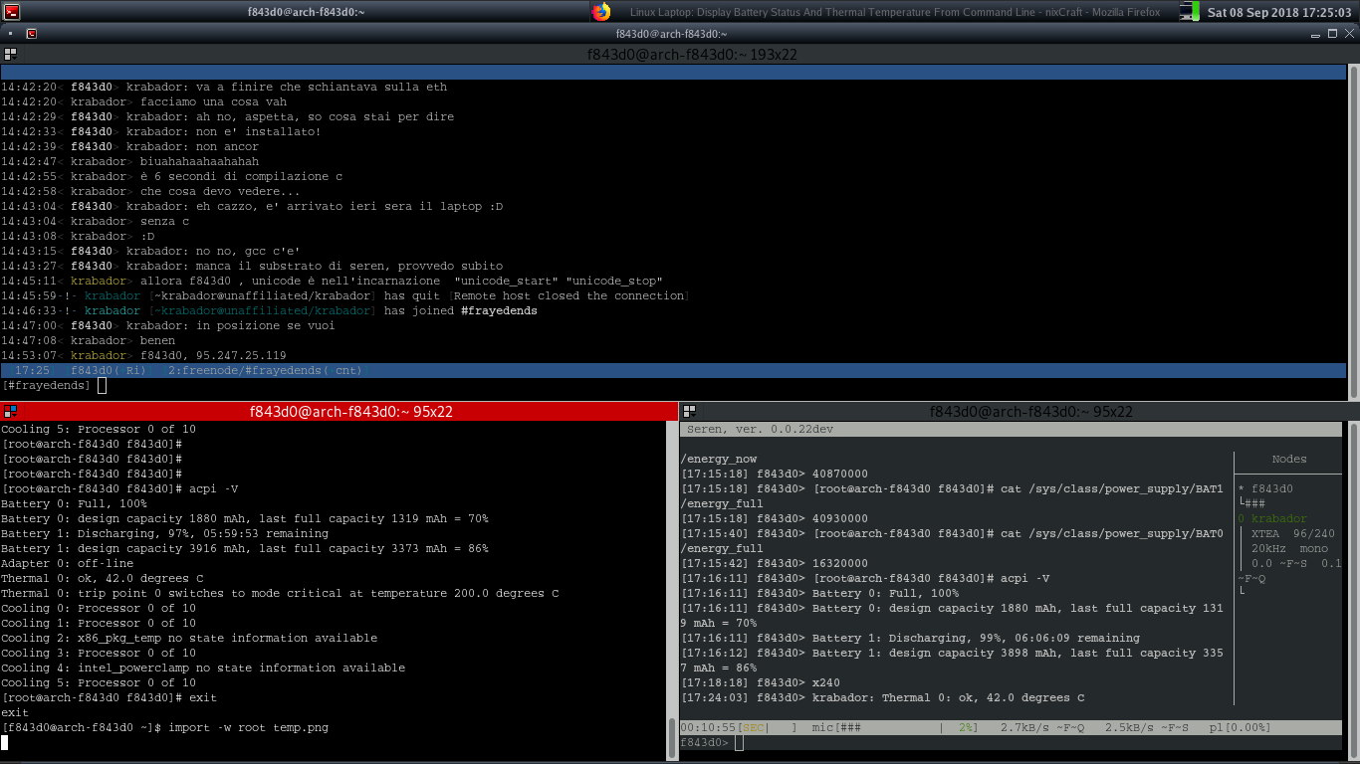
Task: Click the XTEA 96/240 node detail
Action: (x=1293, y=534)
